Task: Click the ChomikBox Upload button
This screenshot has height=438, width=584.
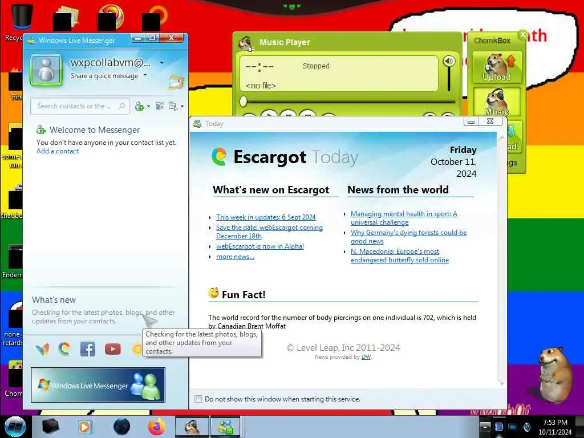Action: [x=497, y=67]
